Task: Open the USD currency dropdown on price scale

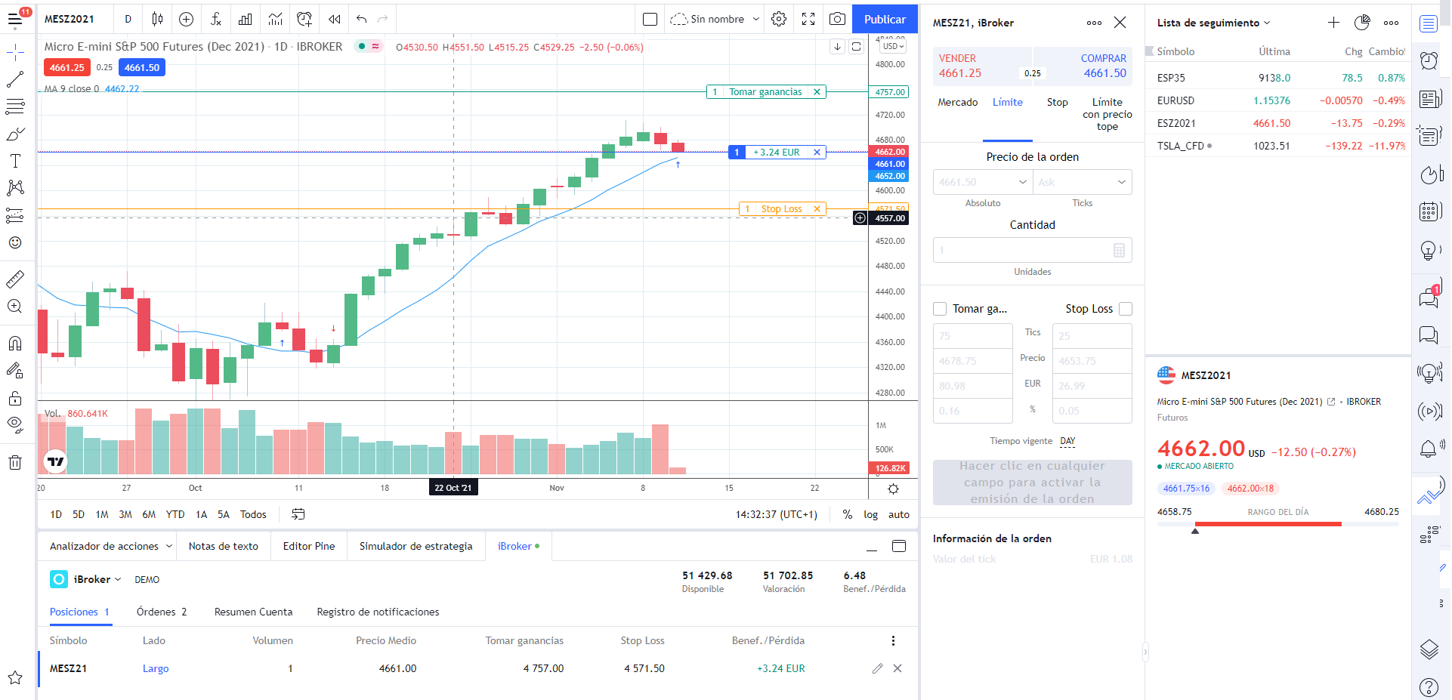Action: click(893, 46)
